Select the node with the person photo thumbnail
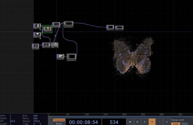This screenshot has width=193, height=125. [x=60, y=57]
